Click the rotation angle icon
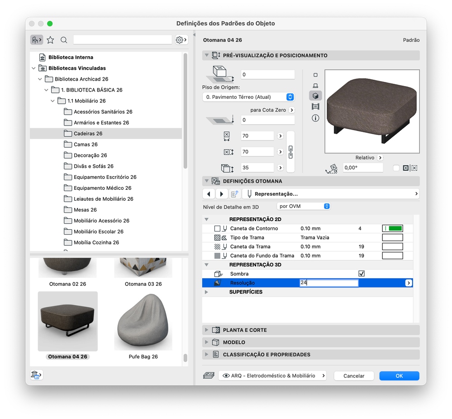 click(332, 169)
